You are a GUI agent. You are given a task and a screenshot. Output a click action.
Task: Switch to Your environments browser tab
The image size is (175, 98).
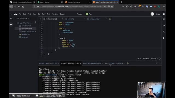[x=78, y=2]
